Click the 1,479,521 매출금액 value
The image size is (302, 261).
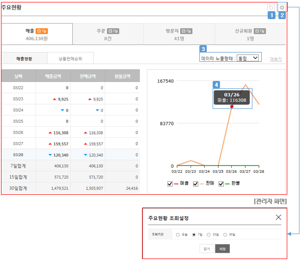coord(60,188)
